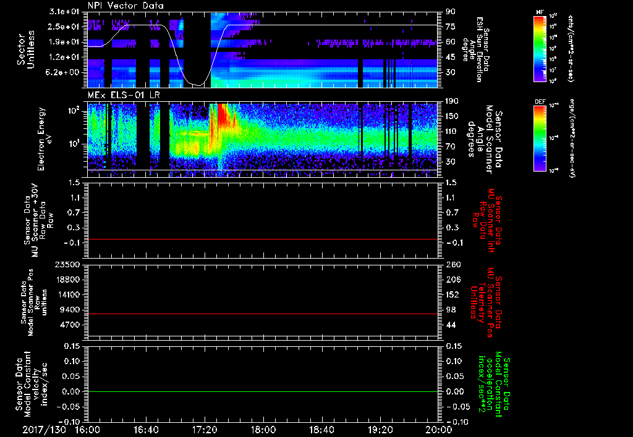Viewport: 633px width, 437px height.
Task: Click the "16:40" time axis label
Action: pyautogui.click(x=146, y=430)
